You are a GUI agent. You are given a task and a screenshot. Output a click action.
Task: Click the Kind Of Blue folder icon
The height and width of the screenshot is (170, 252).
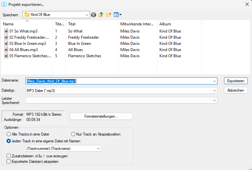(x=27, y=15)
